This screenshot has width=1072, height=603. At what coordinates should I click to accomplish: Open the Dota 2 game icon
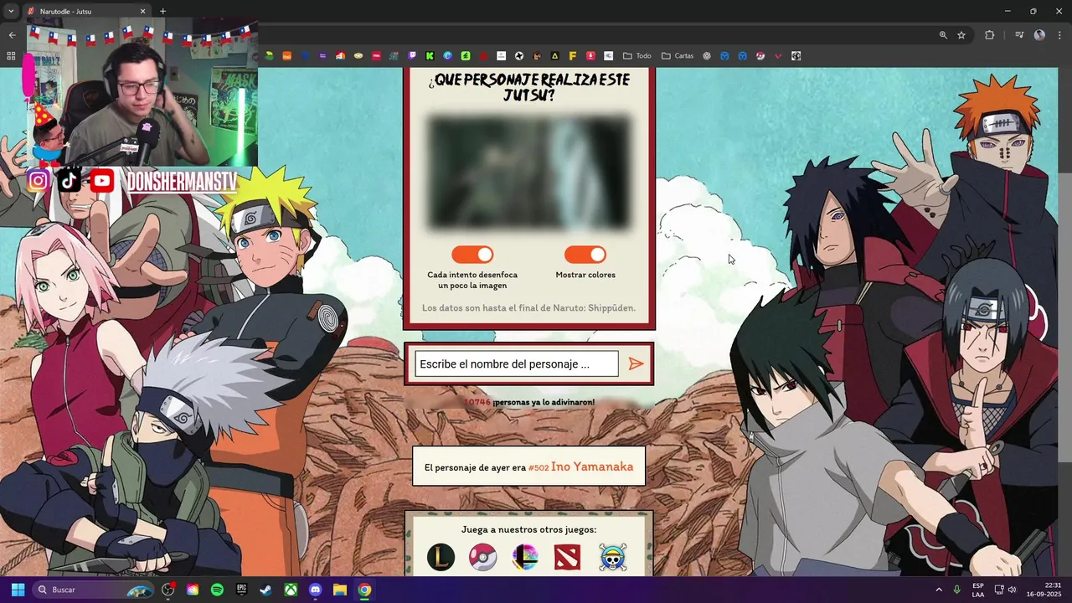pos(567,557)
